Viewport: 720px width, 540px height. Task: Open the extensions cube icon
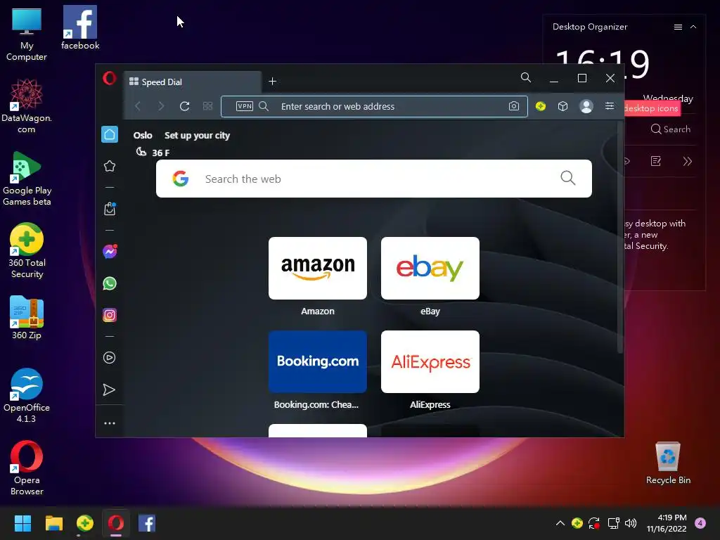[562, 106]
